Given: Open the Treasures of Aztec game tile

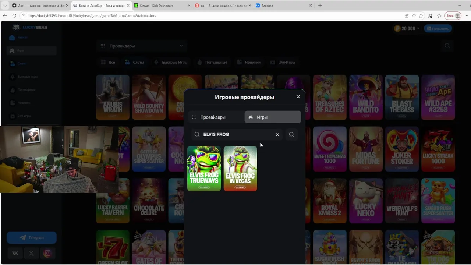Looking at the screenshot, I should pos(330,97).
